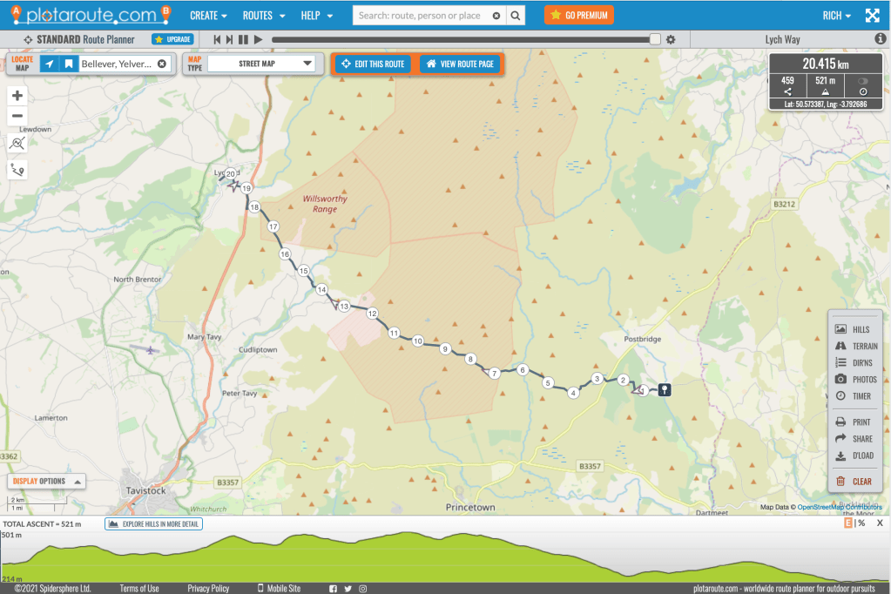Open the Create menu
Image resolution: width=891 pixels, height=594 pixels.
pos(208,16)
